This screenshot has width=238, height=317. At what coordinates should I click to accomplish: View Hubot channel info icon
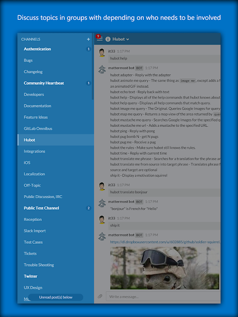tap(108, 39)
